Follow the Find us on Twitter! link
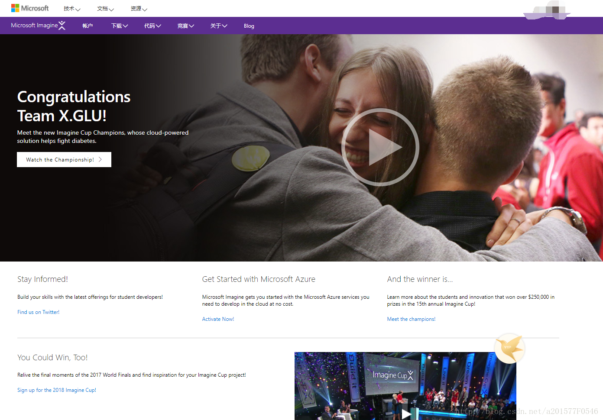Viewport: 603px width, 420px height. click(x=38, y=312)
